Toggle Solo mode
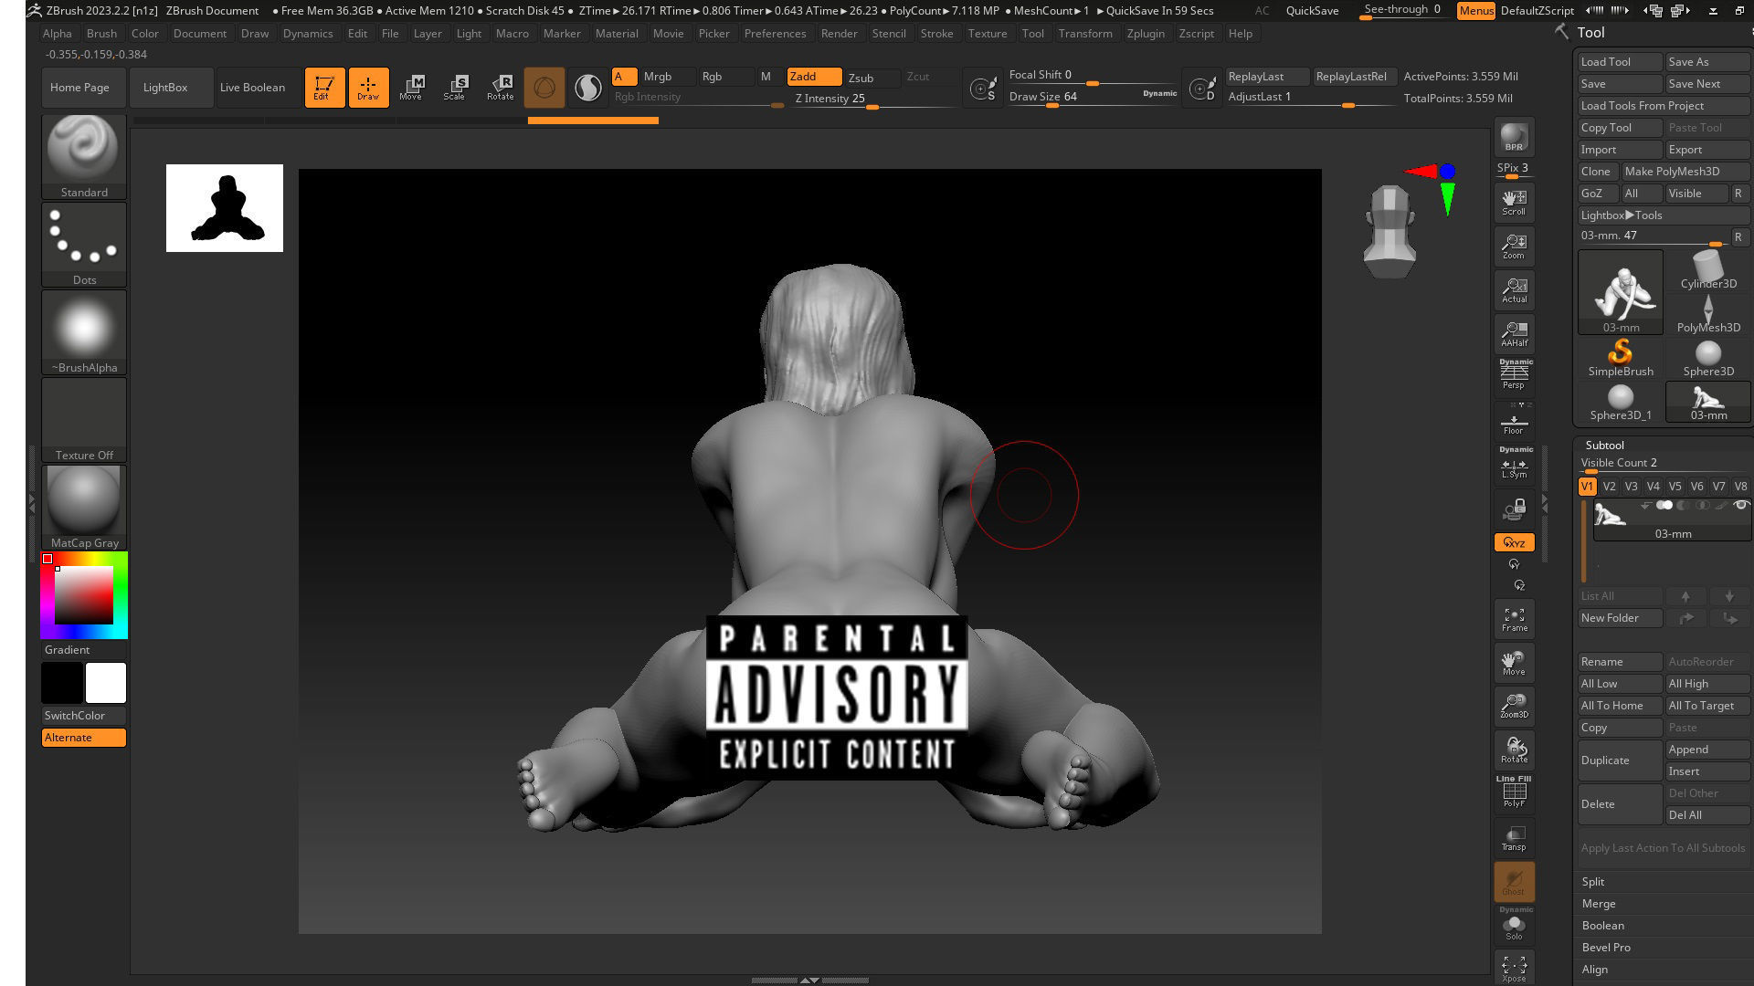 click(1514, 926)
